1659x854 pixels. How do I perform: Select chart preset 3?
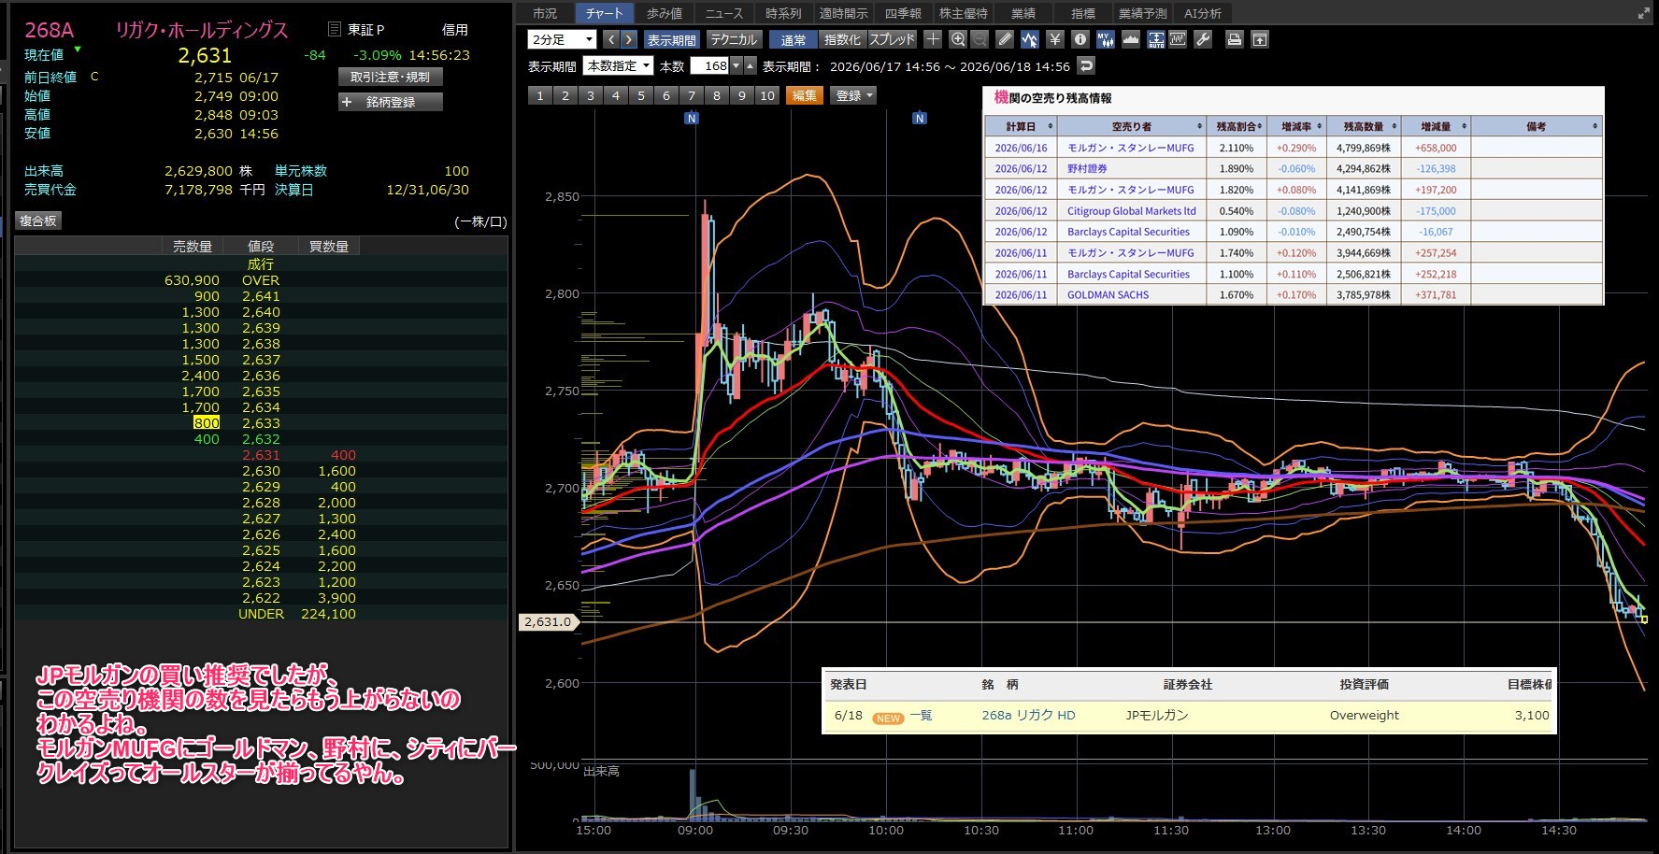pyautogui.click(x=590, y=95)
